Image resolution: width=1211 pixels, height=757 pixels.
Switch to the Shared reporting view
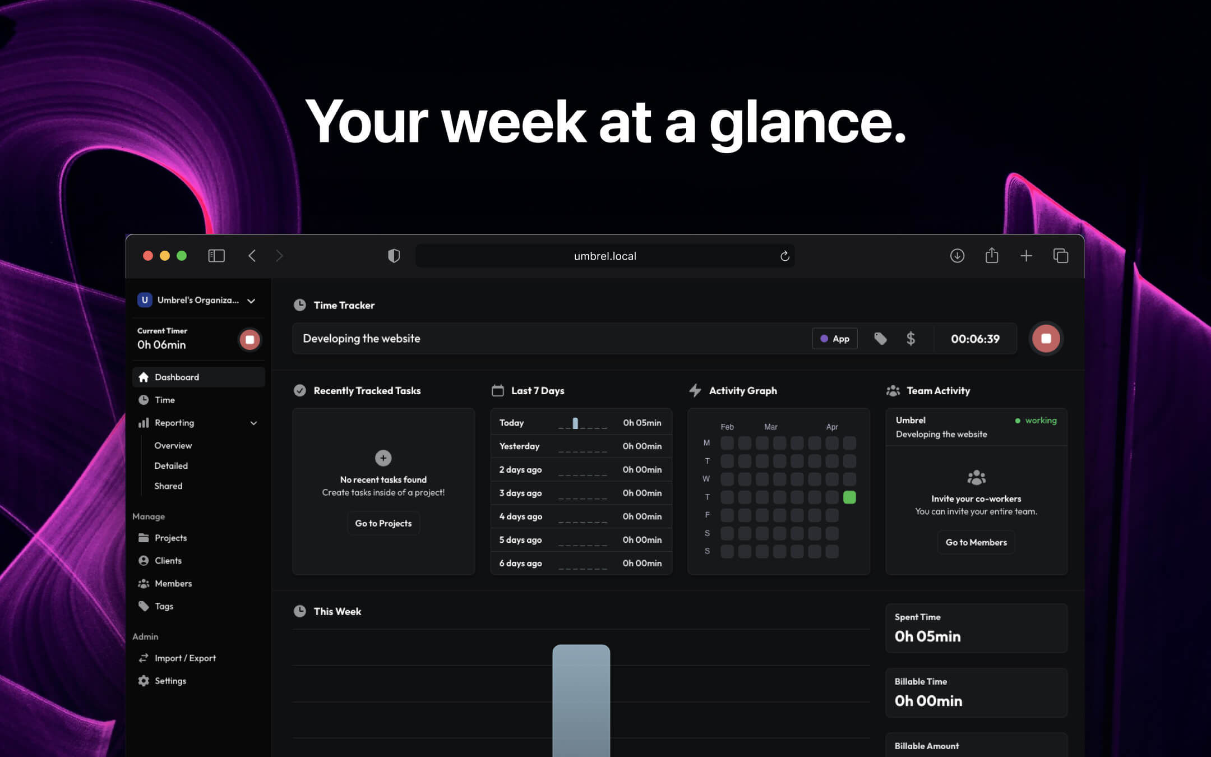168,486
